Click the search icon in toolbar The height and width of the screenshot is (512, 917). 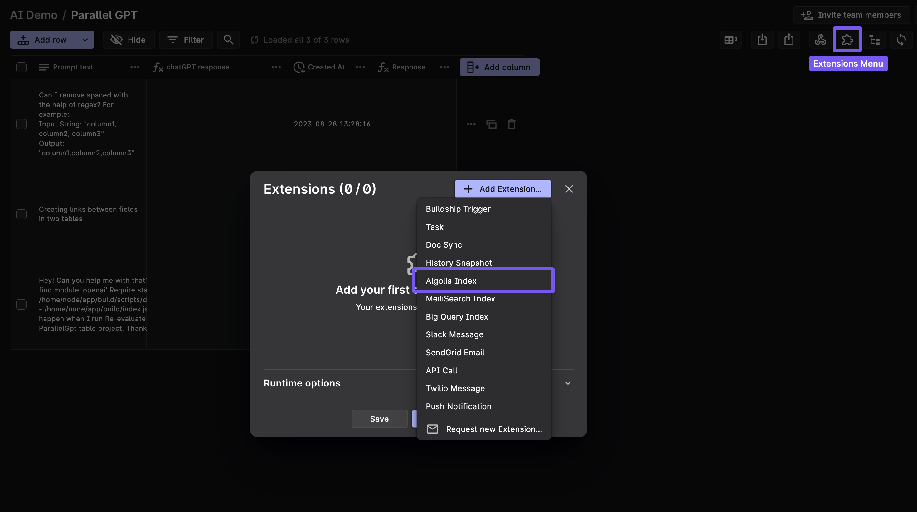click(229, 40)
